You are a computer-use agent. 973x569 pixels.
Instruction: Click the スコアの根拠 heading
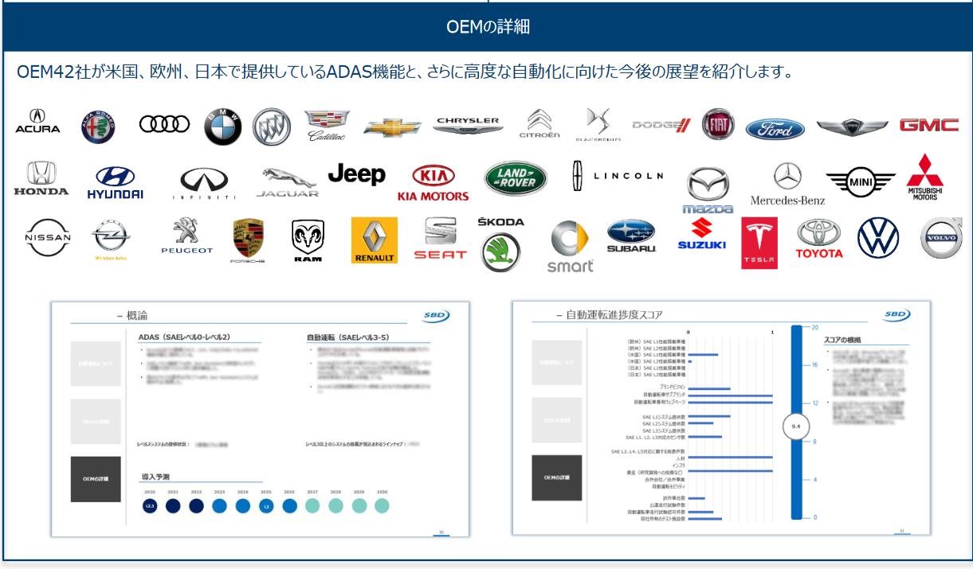tap(843, 340)
